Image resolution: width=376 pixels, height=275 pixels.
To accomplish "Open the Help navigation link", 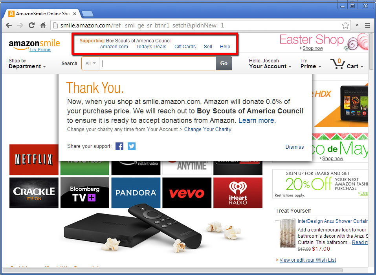I will pos(225,47).
